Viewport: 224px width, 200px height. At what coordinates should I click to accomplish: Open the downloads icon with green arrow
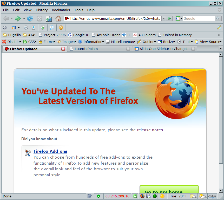point(43,28)
